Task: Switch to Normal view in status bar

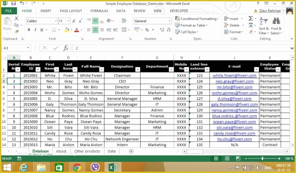Action: (216, 159)
